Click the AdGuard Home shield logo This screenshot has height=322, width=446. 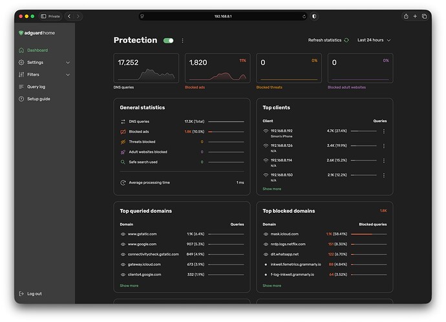pos(21,33)
